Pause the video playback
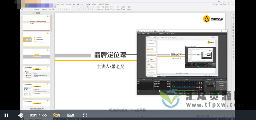This screenshot has height=120, width=256. (x=6, y=115)
